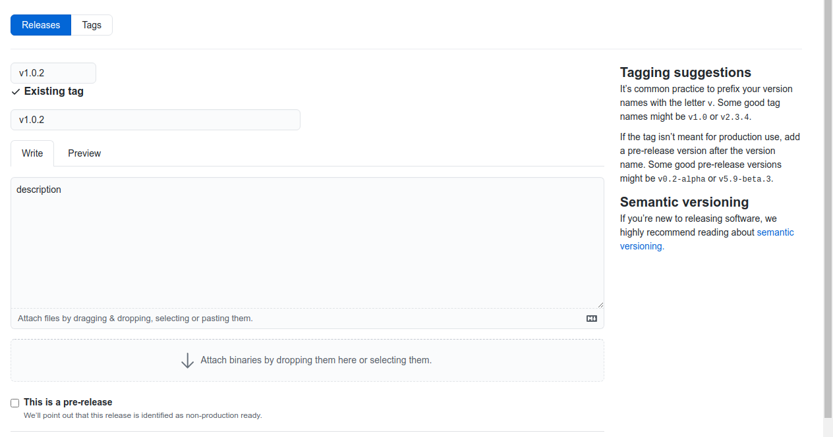Viewport: 833px width, 437px height.
Task: Focus the tag field containing v1.0.2
Action: tap(53, 72)
